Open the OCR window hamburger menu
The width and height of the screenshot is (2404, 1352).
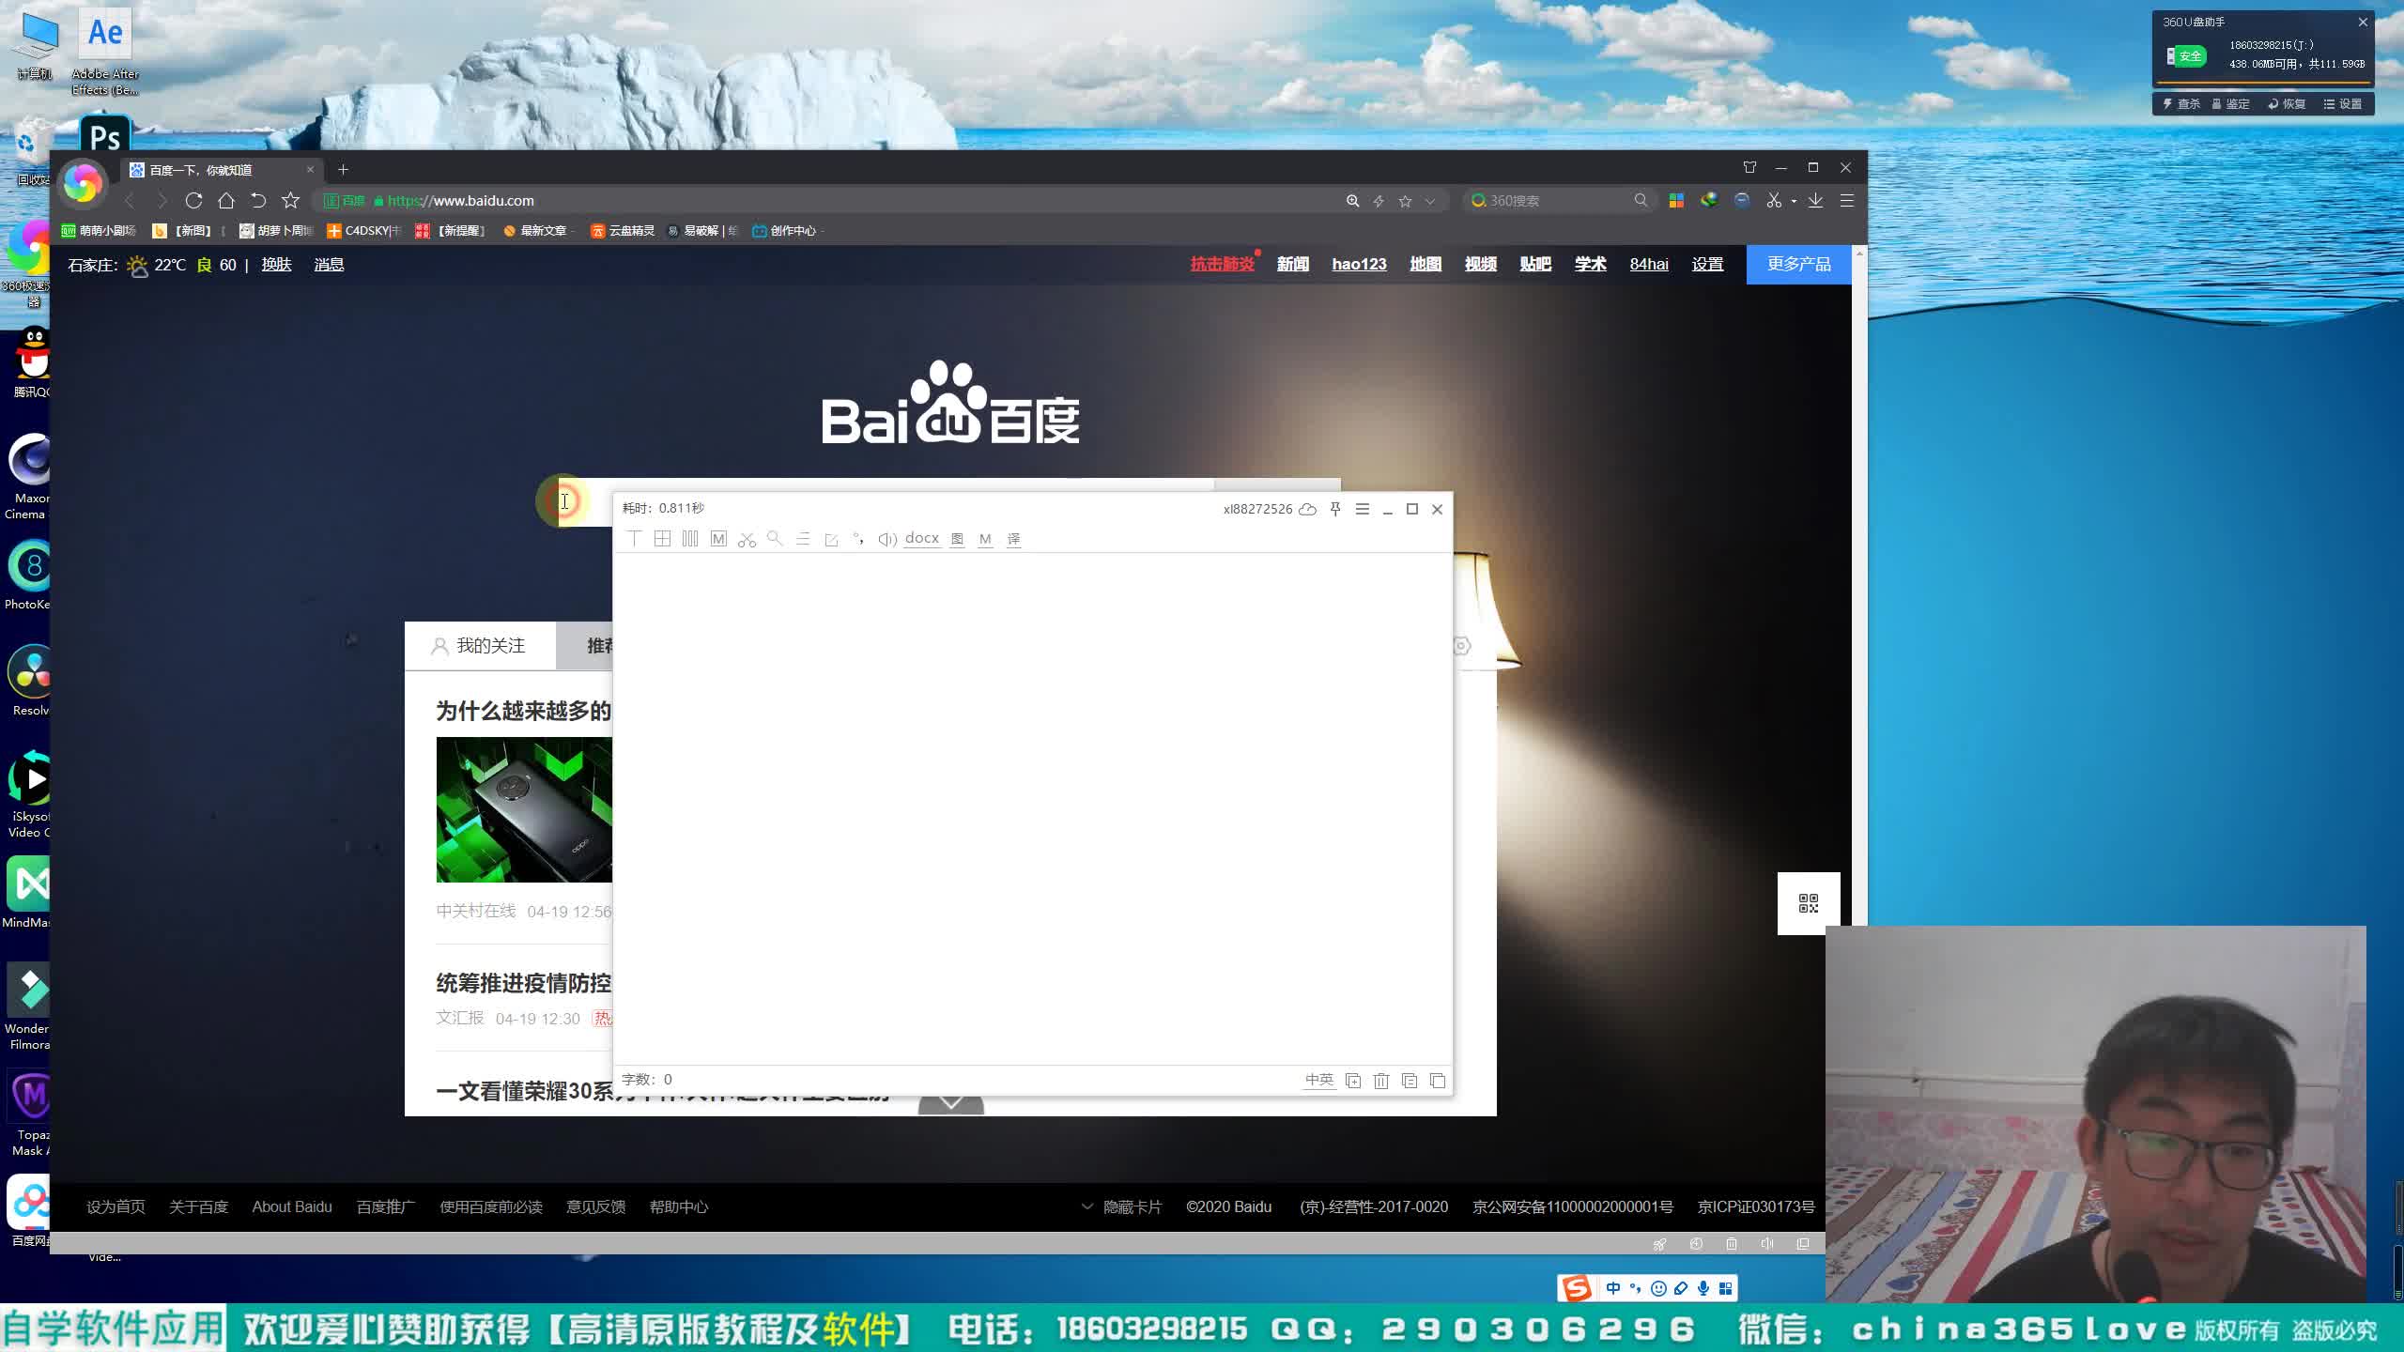tap(1363, 509)
